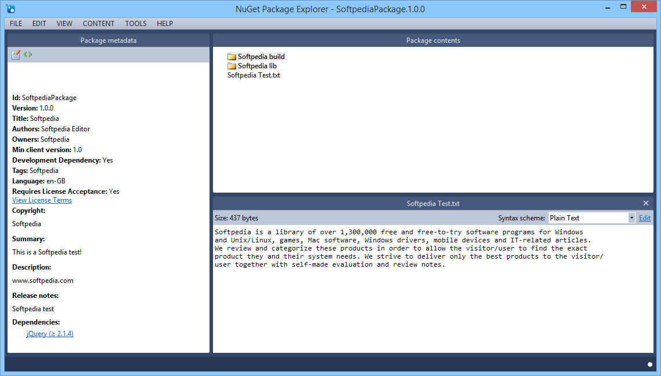
Task: Click the Development Dependency: Yes text
Action: (63, 160)
